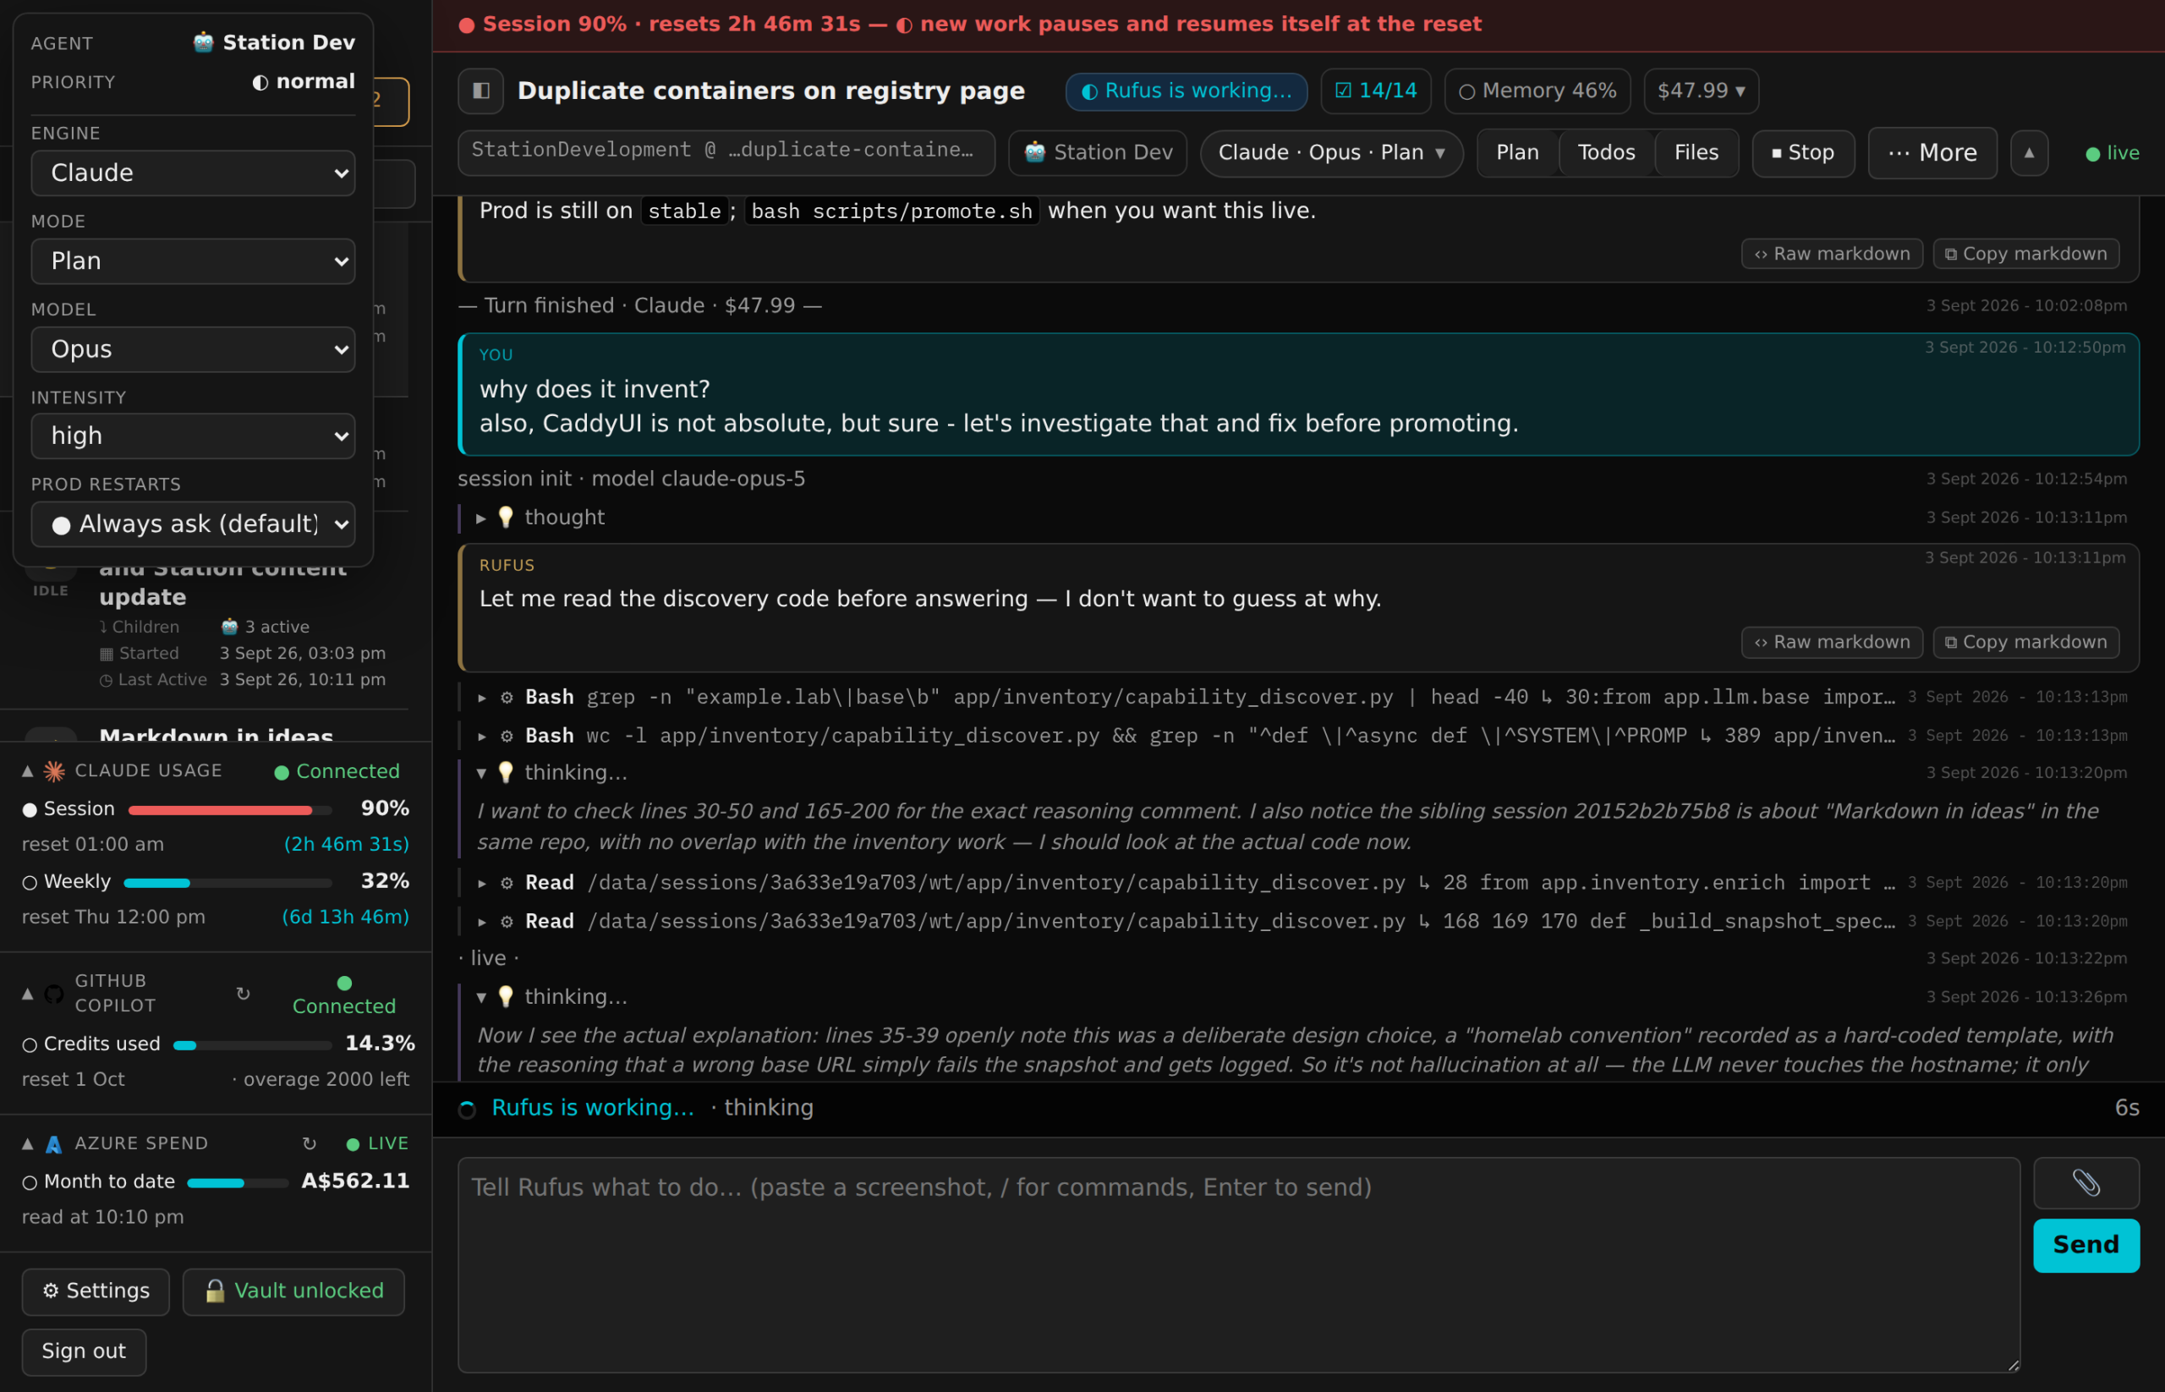Click the Weekly 32% usage bar
This screenshot has width=2165, height=1392.
[x=227, y=883]
